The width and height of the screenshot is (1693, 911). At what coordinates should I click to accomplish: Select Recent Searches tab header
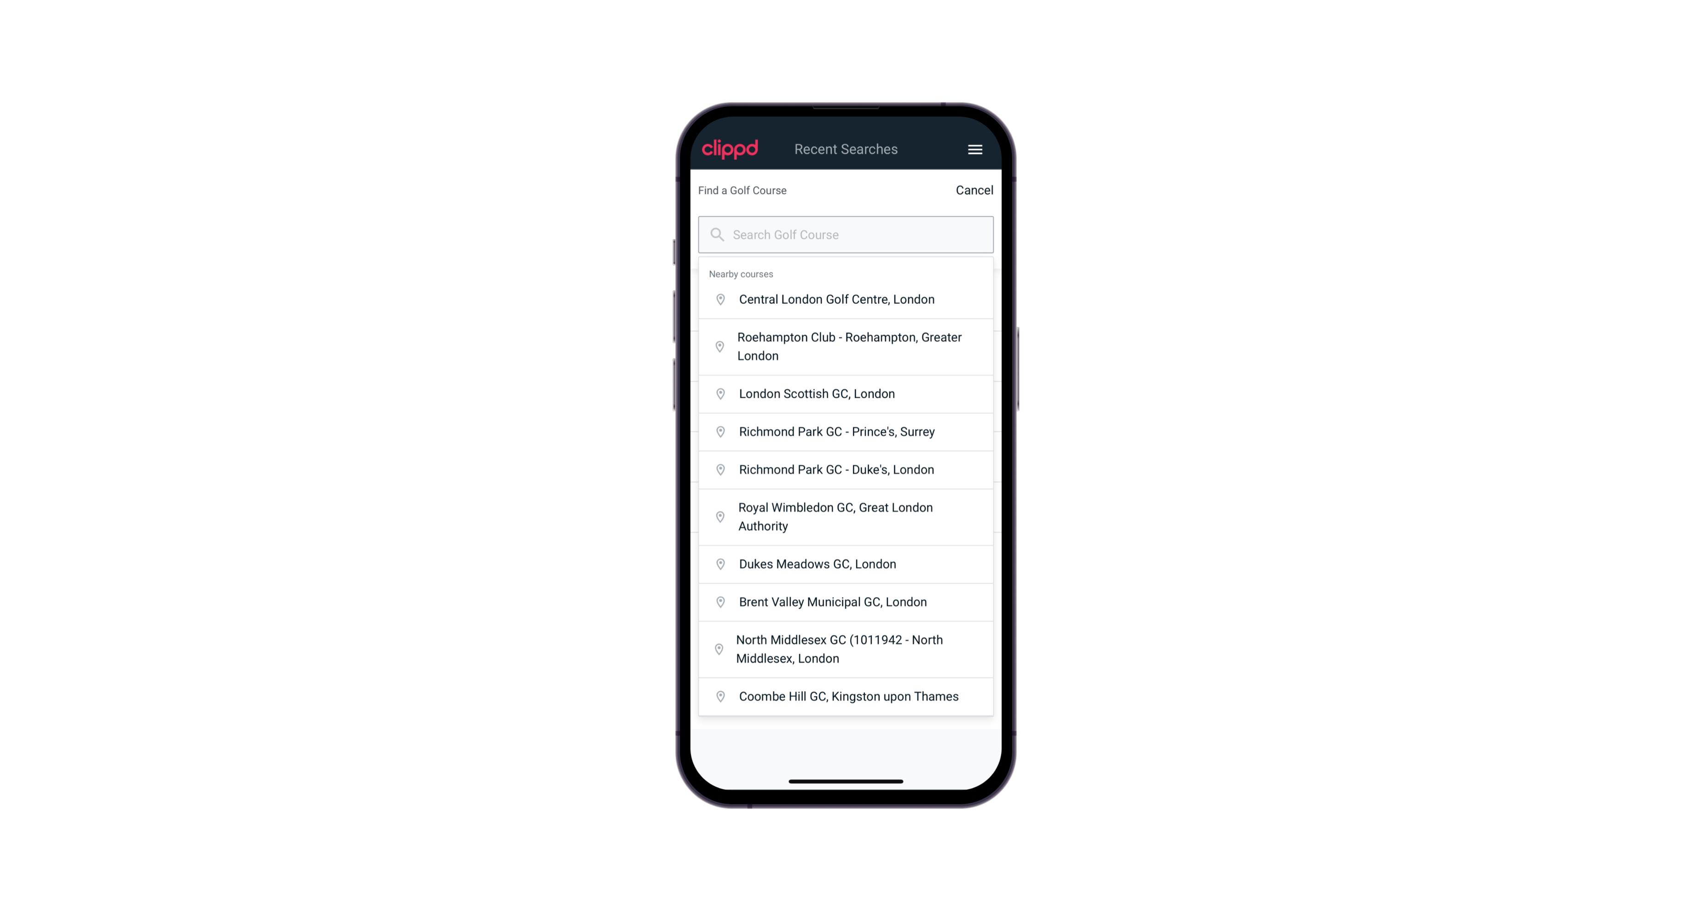point(846,149)
